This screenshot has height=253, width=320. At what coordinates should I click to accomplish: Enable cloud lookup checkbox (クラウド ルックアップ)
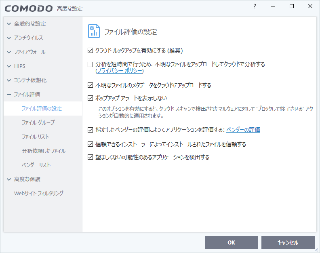91,51
